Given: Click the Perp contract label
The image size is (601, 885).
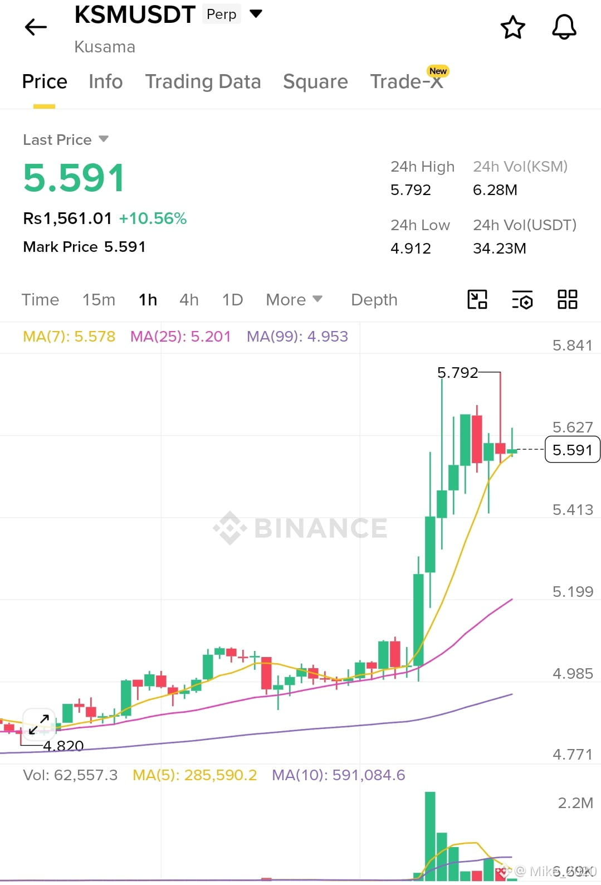Looking at the screenshot, I should 222,14.
